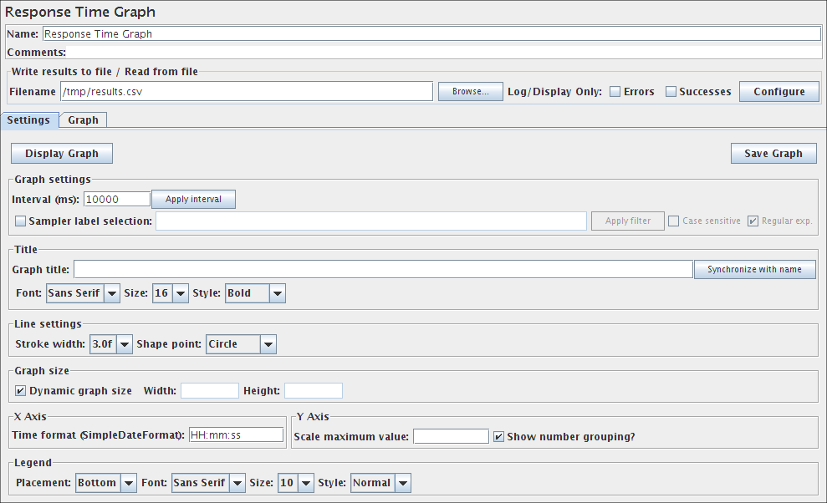
Task: Open the legend Placement dropdown
Action: pos(105,482)
